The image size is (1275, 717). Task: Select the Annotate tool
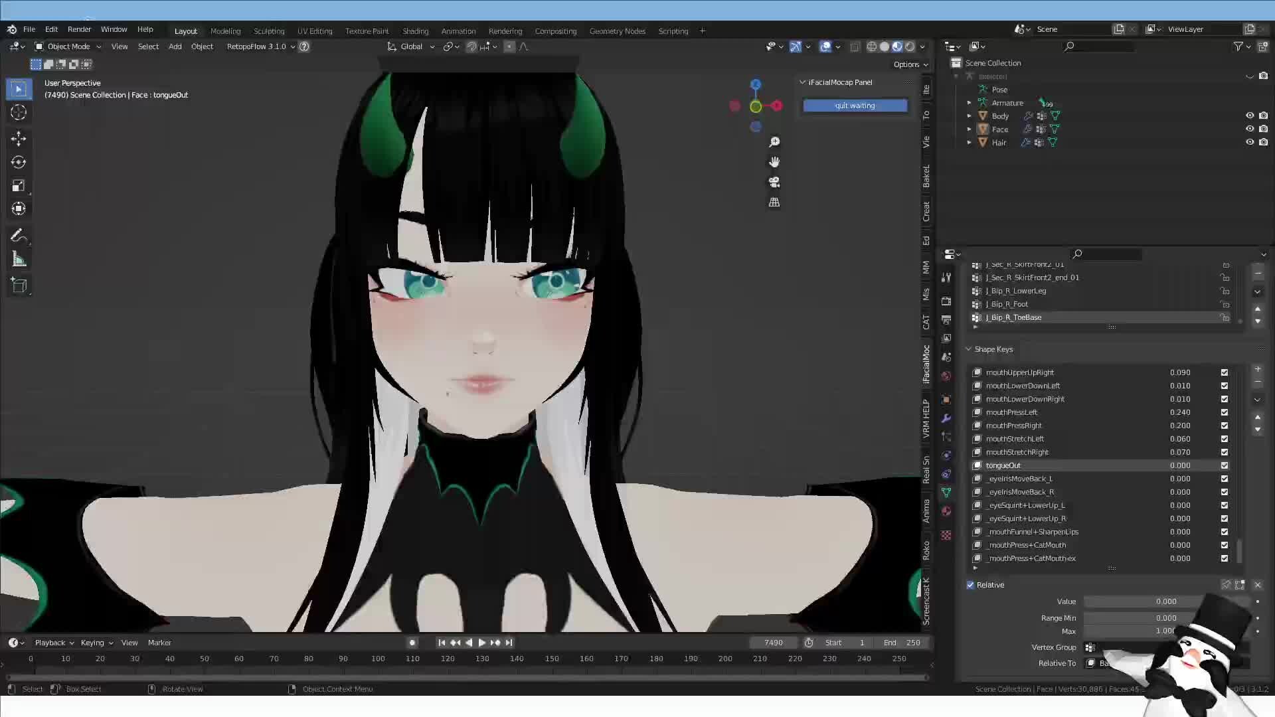coord(19,235)
